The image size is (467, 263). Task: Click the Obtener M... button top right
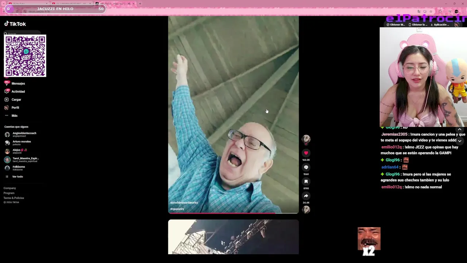pos(396,25)
